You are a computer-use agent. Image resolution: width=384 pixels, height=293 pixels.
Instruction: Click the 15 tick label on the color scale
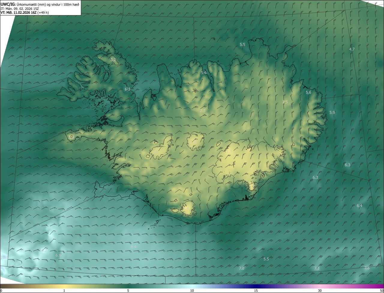(x=256, y=291)
